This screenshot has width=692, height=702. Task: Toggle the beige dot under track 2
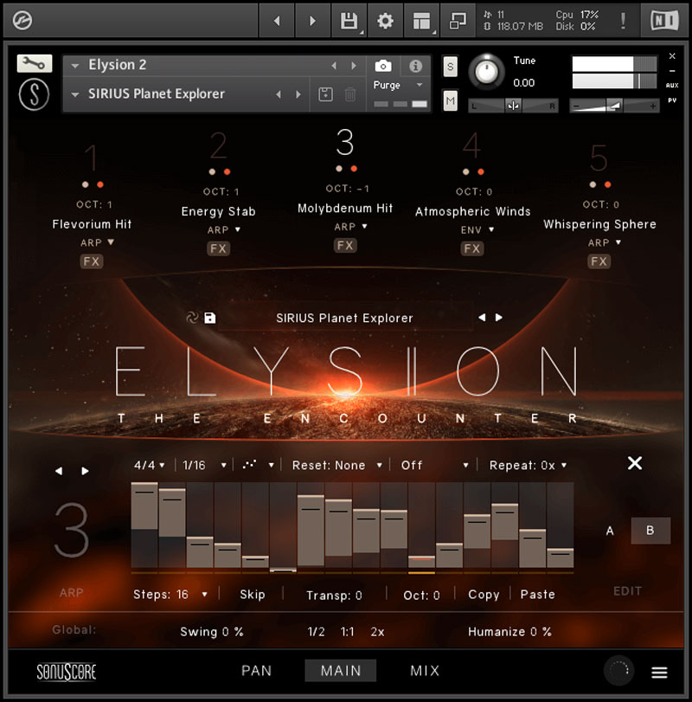tap(212, 172)
